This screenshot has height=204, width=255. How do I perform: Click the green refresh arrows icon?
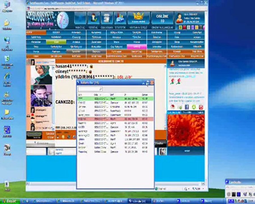tap(194, 107)
